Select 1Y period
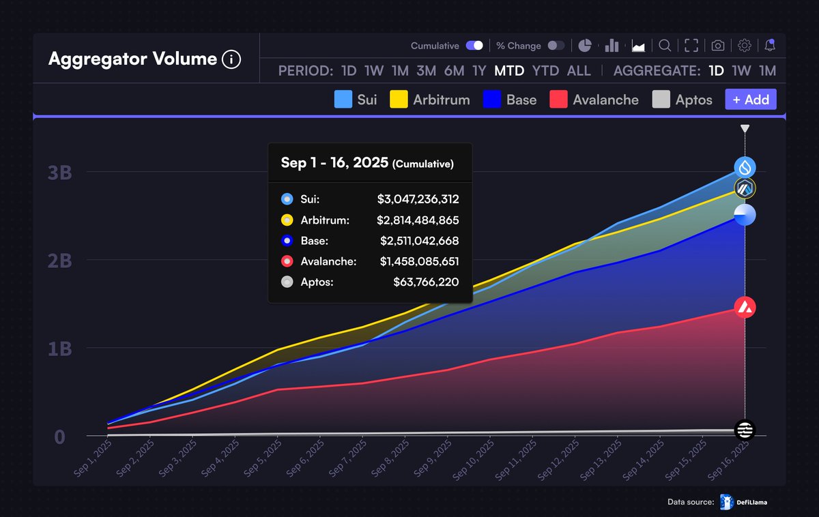 [x=480, y=70]
